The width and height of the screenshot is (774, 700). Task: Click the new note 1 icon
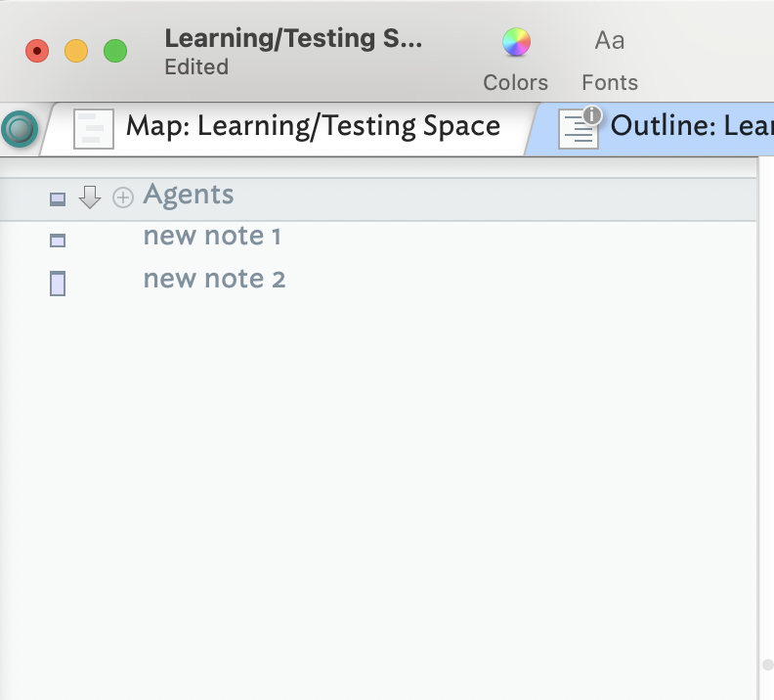(x=58, y=240)
